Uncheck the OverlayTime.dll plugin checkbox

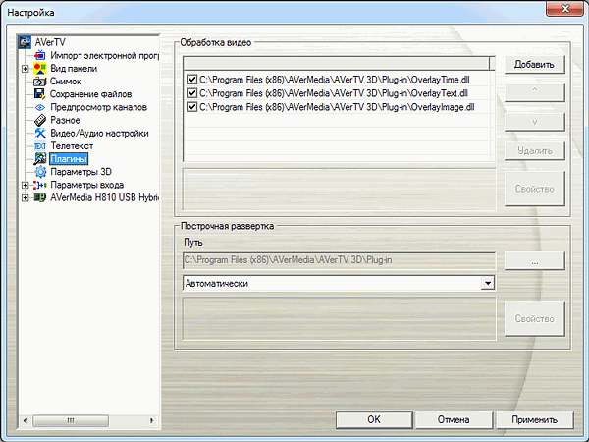[192, 80]
